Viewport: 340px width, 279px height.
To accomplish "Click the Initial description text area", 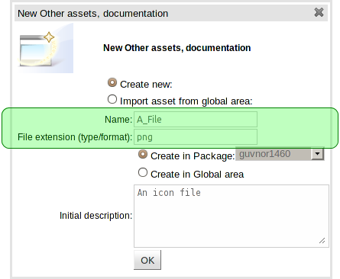I will [x=232, y=216].
